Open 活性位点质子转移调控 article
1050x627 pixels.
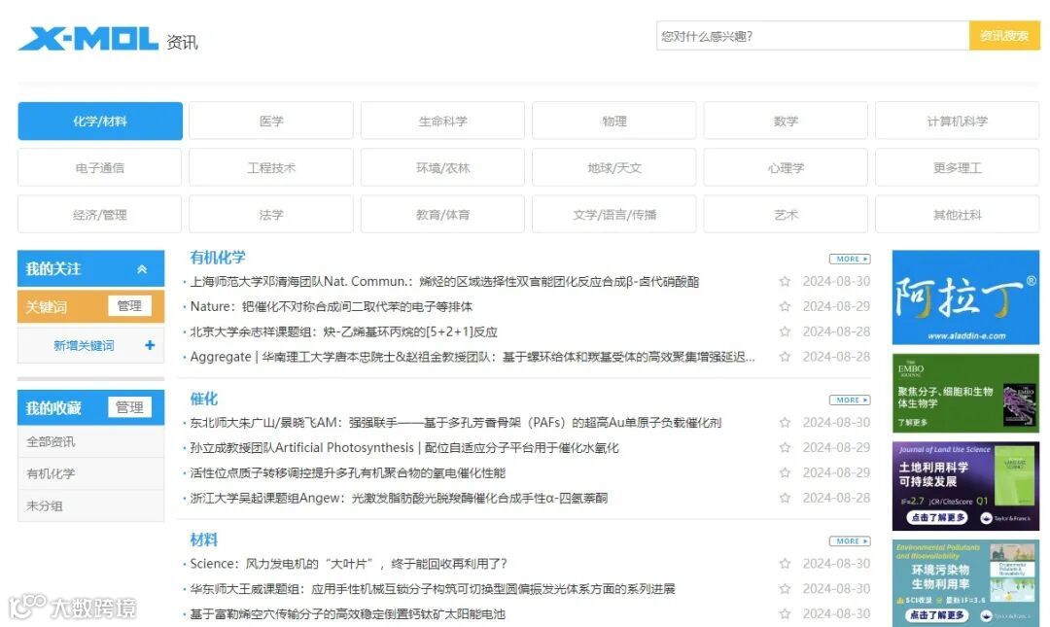click(347, 473)
